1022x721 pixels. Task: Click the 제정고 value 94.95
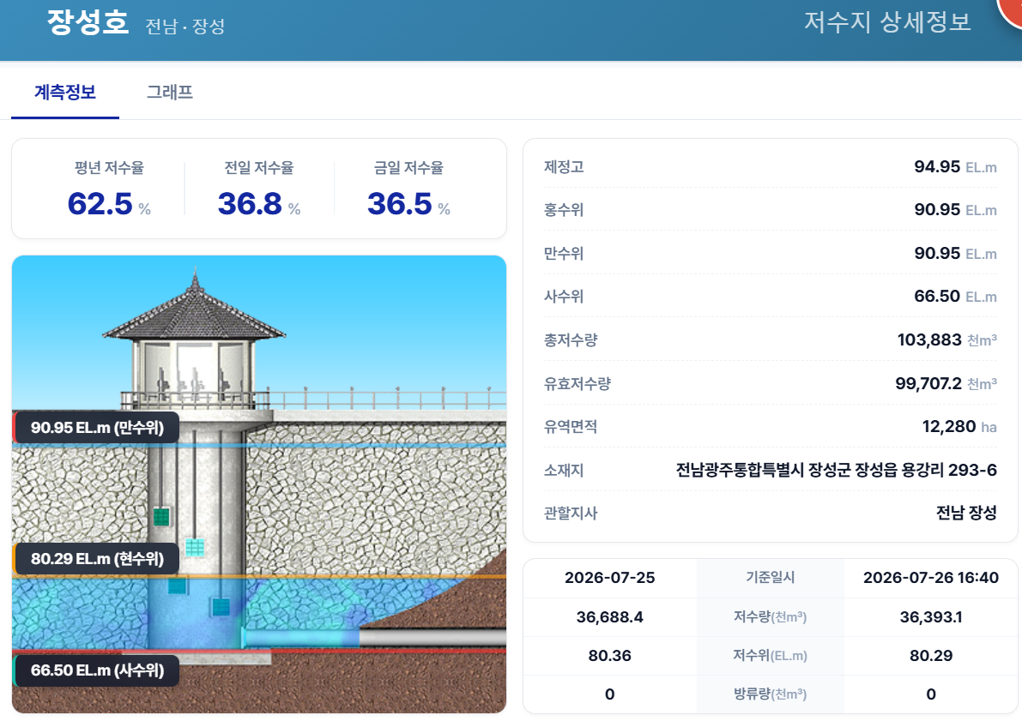[x=936, y=166]
